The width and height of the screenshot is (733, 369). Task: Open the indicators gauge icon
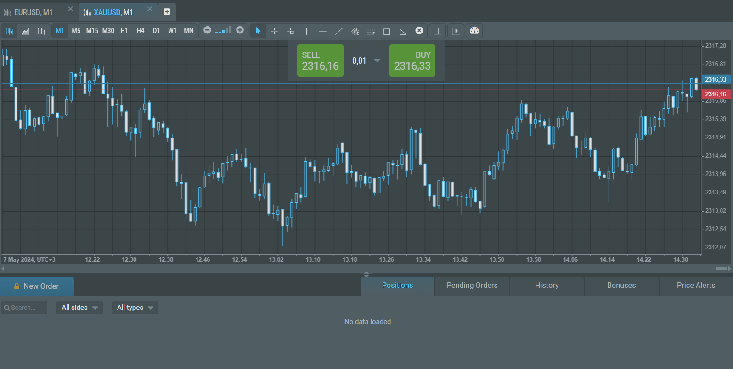point(474,31)
